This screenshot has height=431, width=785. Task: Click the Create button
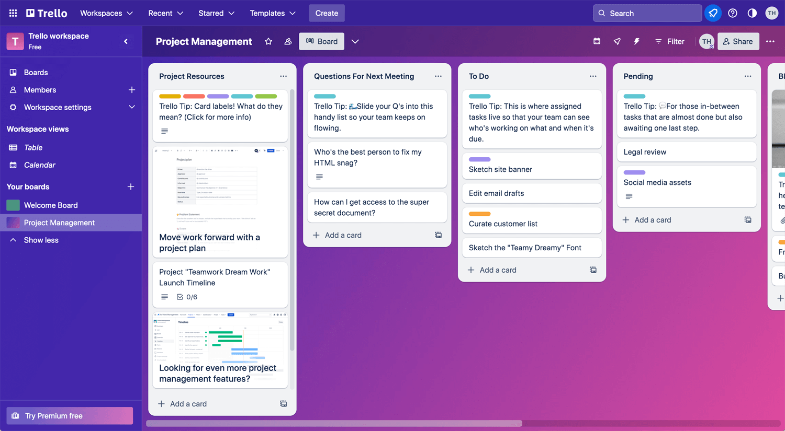327,13
